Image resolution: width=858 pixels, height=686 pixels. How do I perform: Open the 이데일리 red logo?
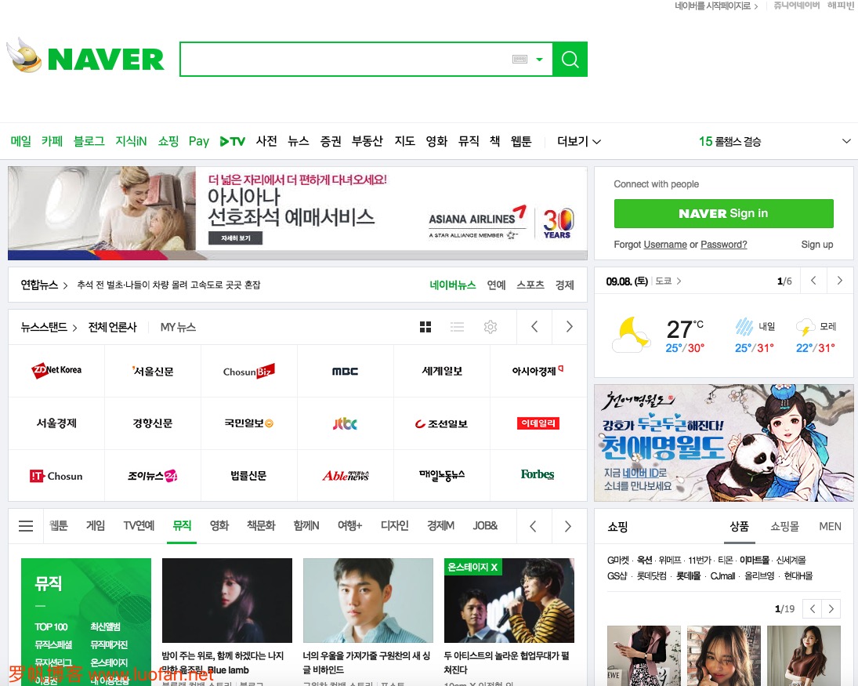538,423
